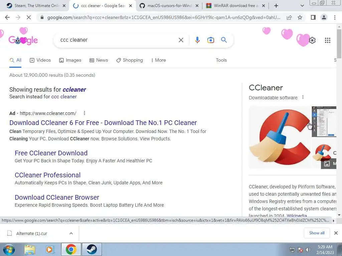342x256 pixels.
Task: Stop loading the page
Action: point(29,17)
